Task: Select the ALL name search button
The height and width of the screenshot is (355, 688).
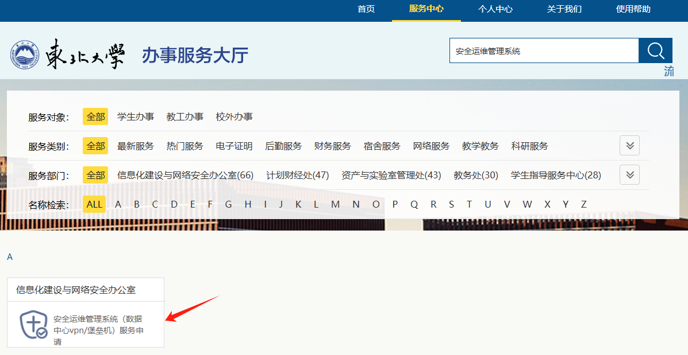Action: pos(94,204)
